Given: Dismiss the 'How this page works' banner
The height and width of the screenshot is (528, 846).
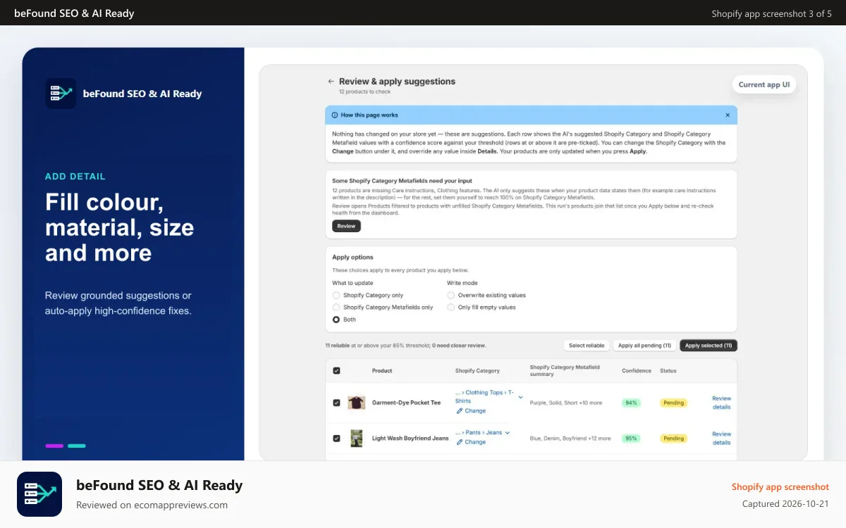Looking at the screenshot, I should [728, 115].
